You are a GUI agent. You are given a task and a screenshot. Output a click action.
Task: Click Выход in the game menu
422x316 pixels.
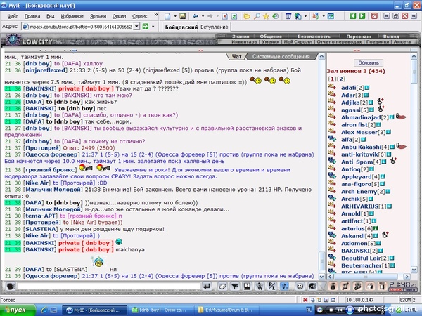tap(391, 37)
